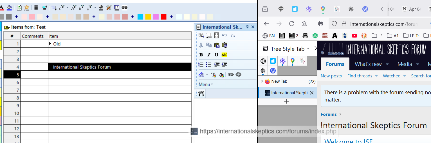Screen dimensions: 431x143
Task: Click the gold star icon in toolbar
Action: pyautogui.click(x=27, y=8)
